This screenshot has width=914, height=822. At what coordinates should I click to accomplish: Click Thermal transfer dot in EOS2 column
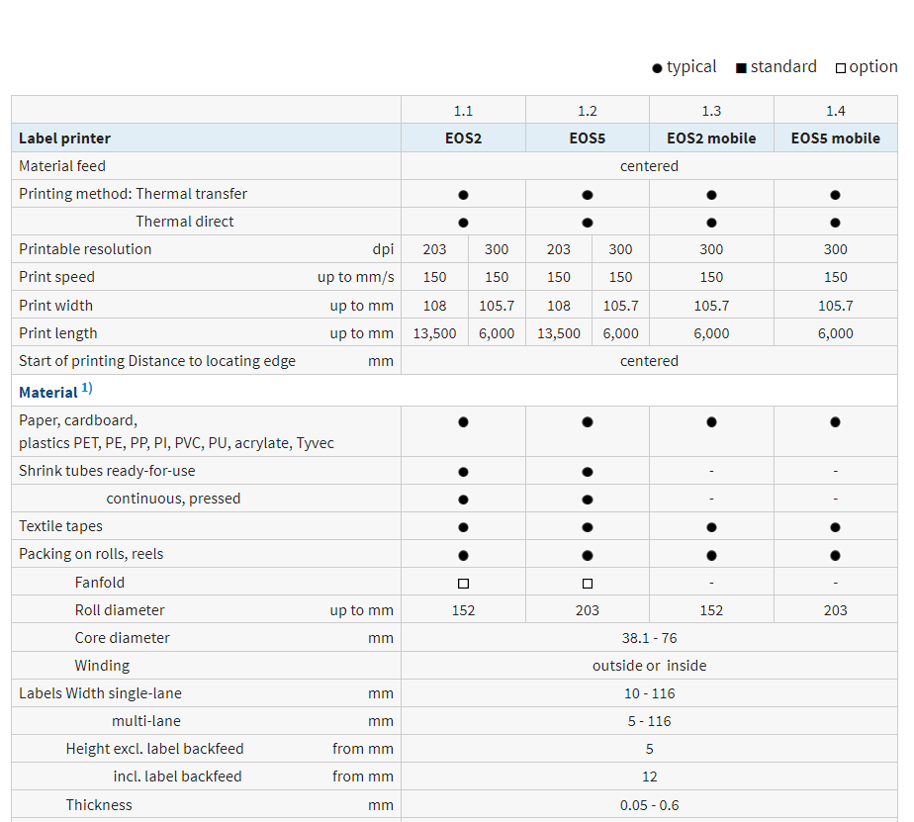pos(463,195)
